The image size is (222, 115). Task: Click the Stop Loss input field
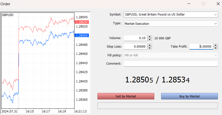pyautogui.click(x=135, y=47)
